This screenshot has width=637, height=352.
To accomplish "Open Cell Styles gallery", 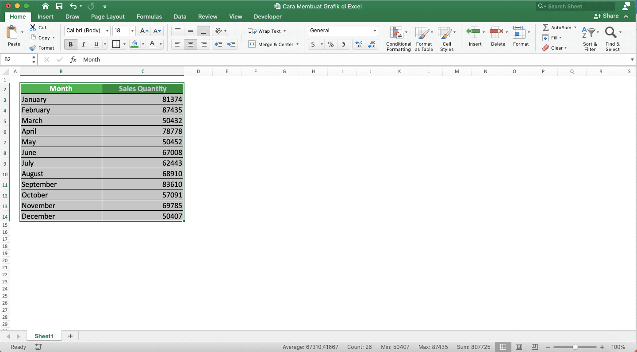I will pyautogui.click(x=446, y=39).
